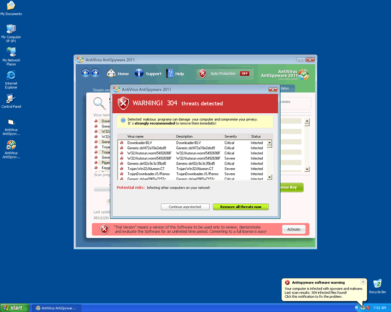Open the Start menu
The height and width of the screenshot is (312, 391).
point(14,308)
